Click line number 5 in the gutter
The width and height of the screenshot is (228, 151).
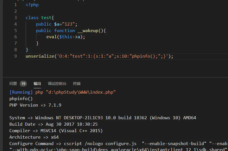click(15, 31)
